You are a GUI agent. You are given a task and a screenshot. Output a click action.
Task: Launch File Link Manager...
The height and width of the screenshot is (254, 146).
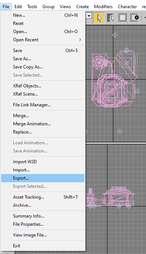pos(43,105)
